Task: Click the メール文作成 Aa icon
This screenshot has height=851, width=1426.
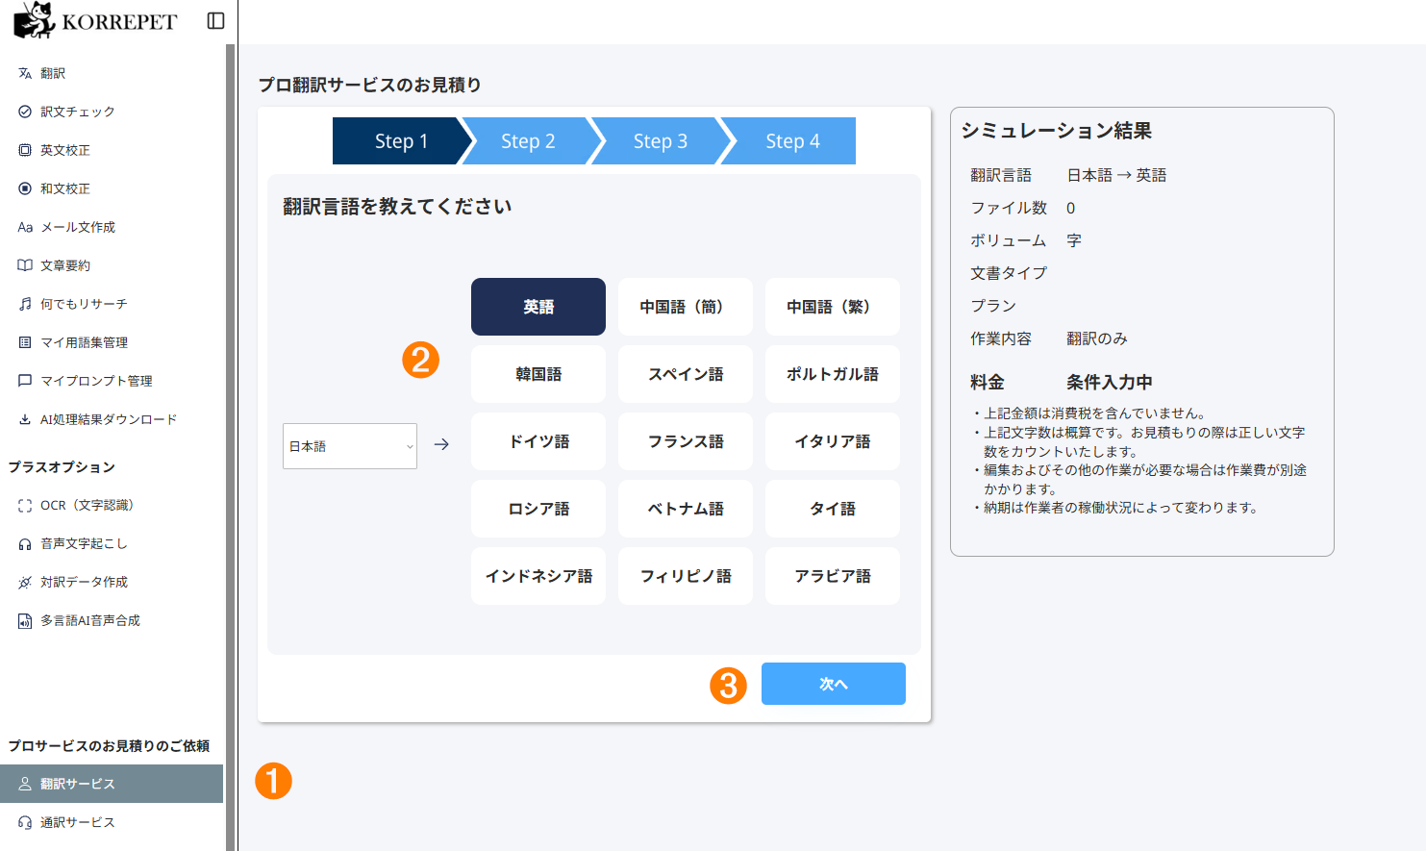Action: pyautogui.click(x=25, y=227)
